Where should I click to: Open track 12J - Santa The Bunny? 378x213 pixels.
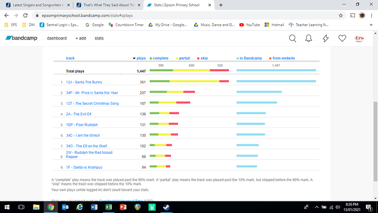tap(84, 82)
